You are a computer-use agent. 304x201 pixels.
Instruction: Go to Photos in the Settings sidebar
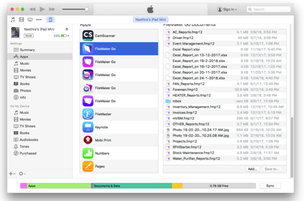click(25, 91)
